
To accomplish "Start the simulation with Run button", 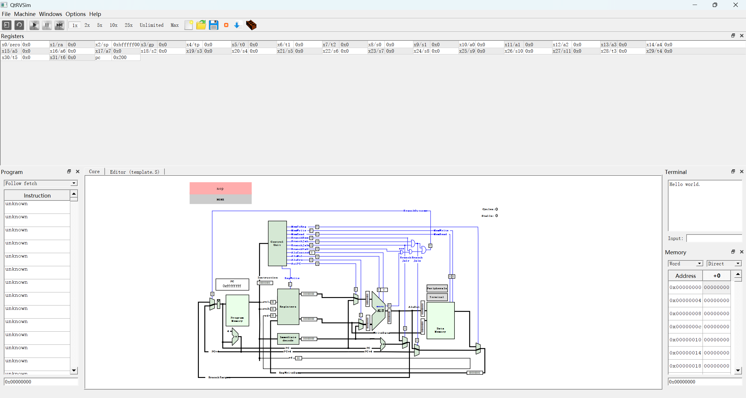I will tap(34, 25).
